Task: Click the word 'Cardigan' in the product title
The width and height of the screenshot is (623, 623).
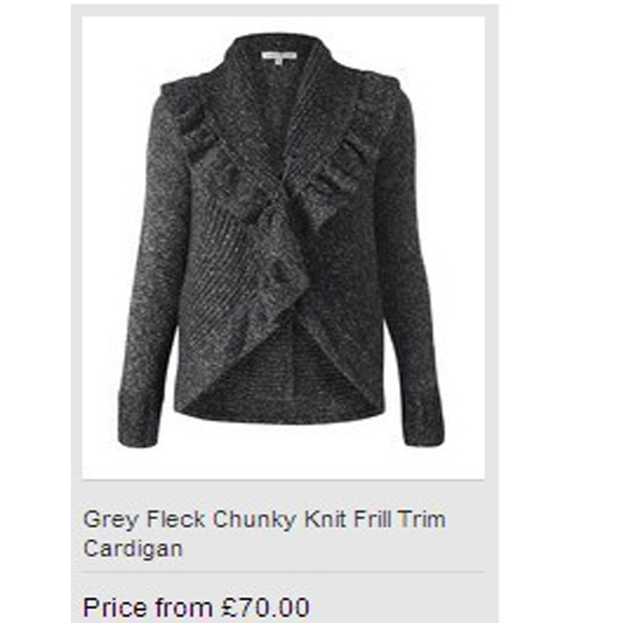Action: coord(132,549)
